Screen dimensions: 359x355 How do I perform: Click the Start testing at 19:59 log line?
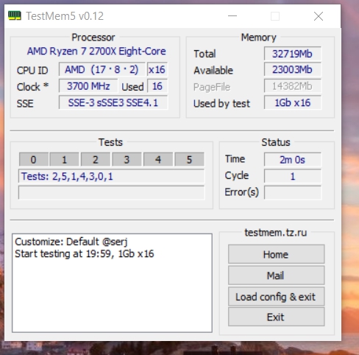[85, 254]
